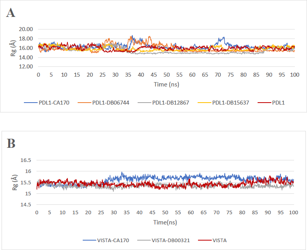Click the blue line swatch for PDL1-CA170
The width and height of the screenshot is (307, 250).
(x=32, y=103)
